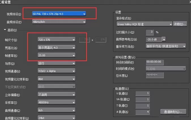191x120 pixels.
Task: Click the 渲染格式(R) label
Action: point(123,18)
